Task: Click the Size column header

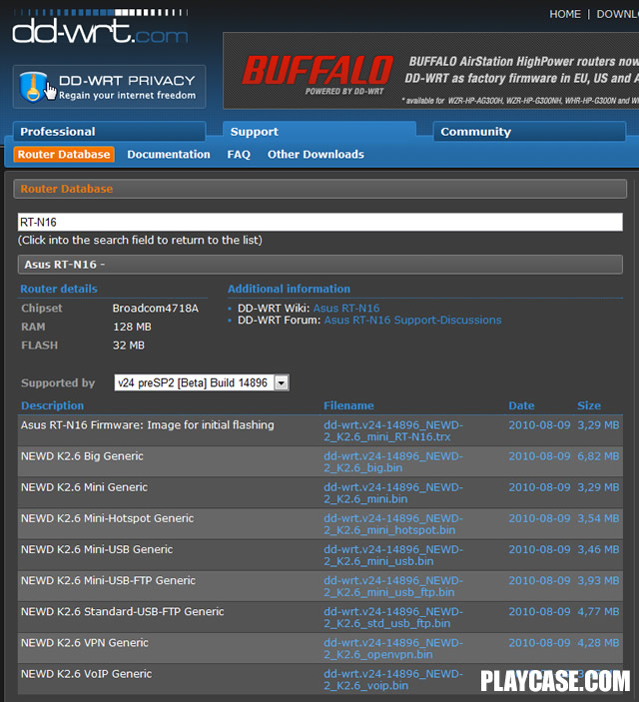Action: (589, 405)
